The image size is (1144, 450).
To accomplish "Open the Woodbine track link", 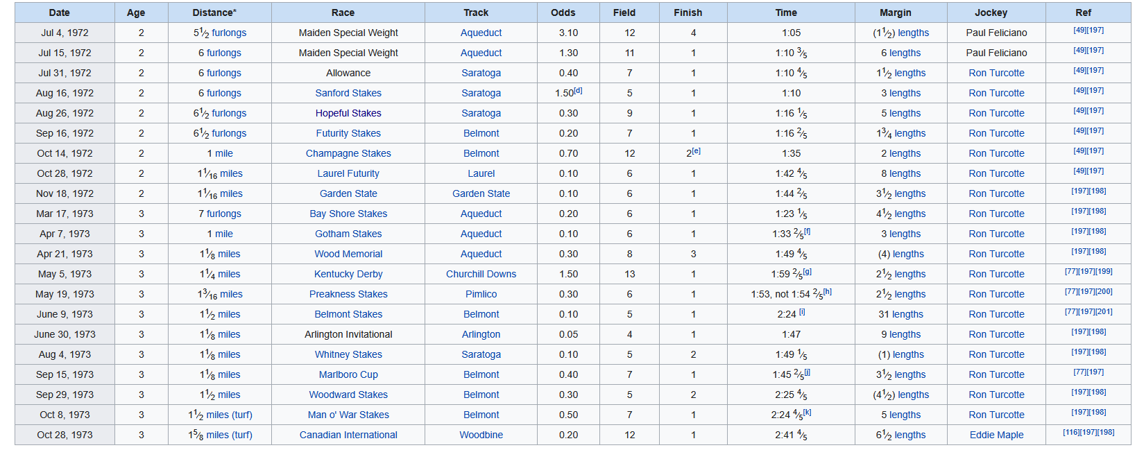I will [x=481, y=435].
